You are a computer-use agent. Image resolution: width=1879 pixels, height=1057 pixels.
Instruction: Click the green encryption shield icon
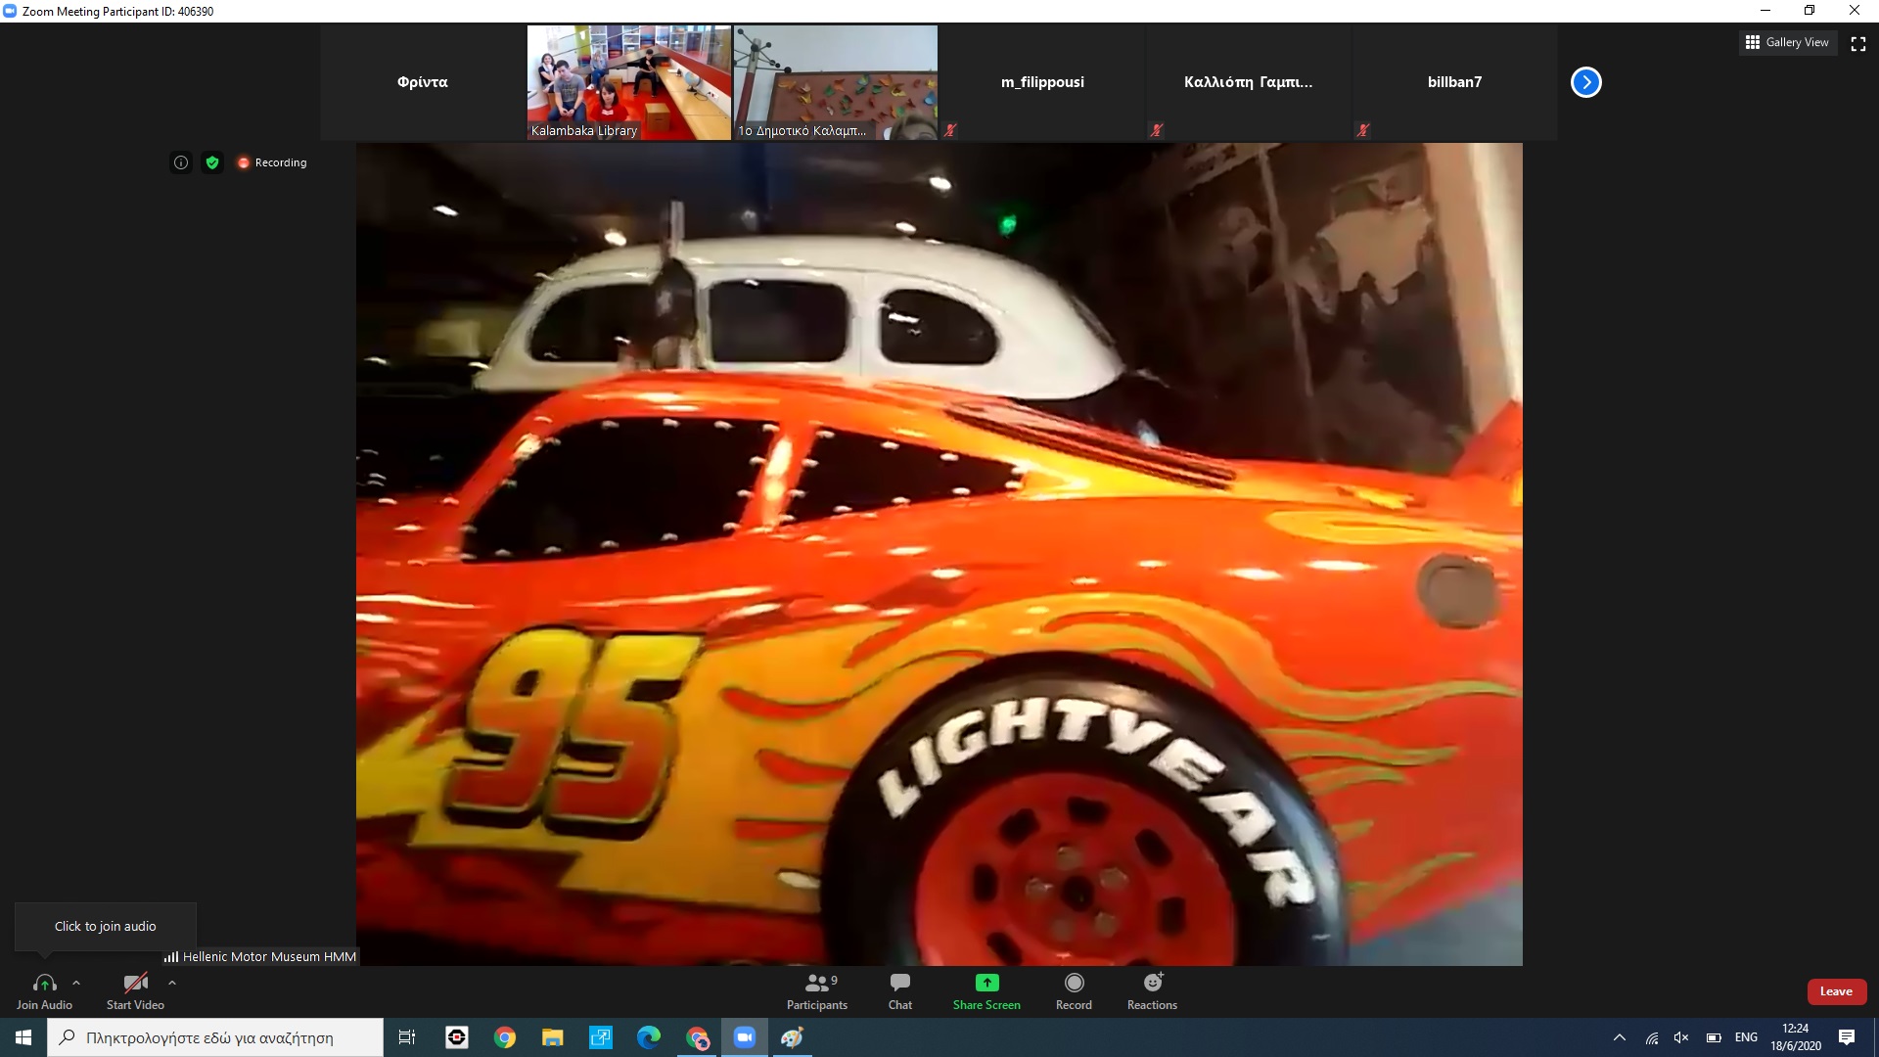click(x=212, y=162)
